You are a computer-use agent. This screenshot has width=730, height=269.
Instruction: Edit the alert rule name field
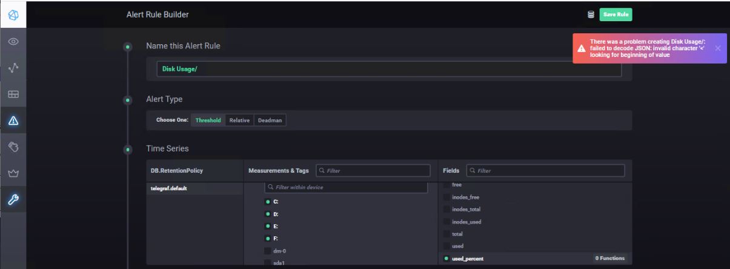pyautogui.click(x=389, y=69)
